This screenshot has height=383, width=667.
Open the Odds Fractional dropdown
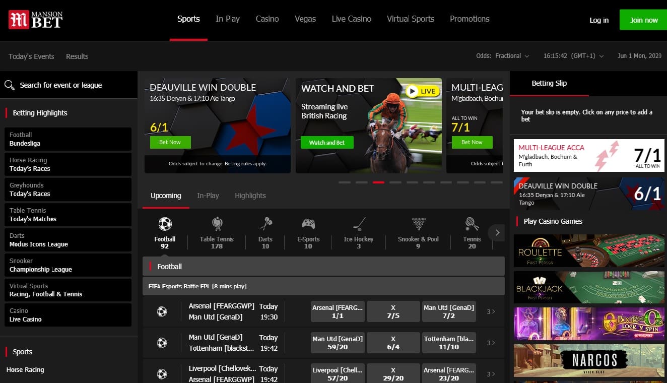[503, 56]
